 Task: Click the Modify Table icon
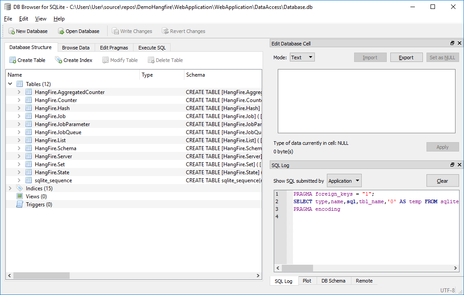tap(105, 60)
